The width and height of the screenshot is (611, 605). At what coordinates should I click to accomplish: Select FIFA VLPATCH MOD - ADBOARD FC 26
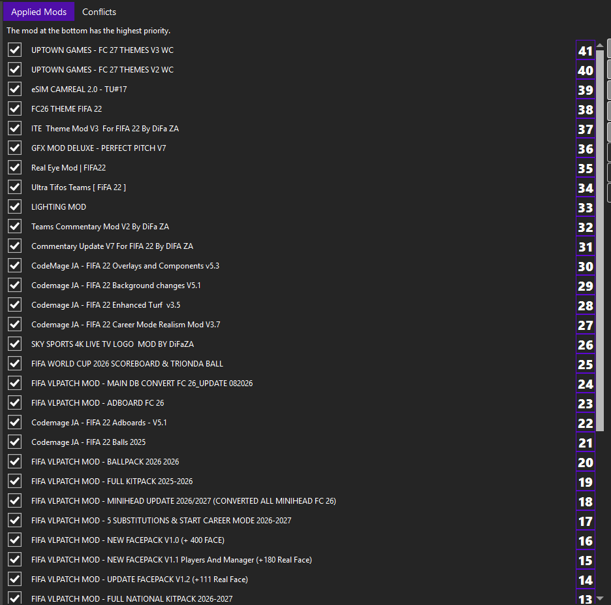[x=98, y=402]
